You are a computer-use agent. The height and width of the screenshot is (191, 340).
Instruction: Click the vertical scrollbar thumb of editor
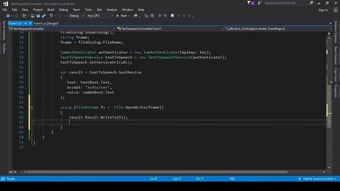[329, 106]
